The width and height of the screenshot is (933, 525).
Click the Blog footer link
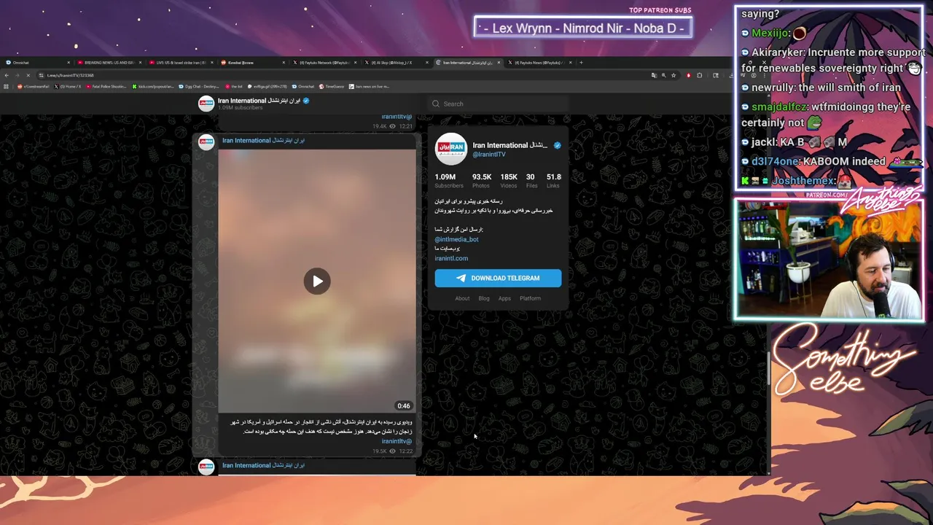[x=484, y=298]
